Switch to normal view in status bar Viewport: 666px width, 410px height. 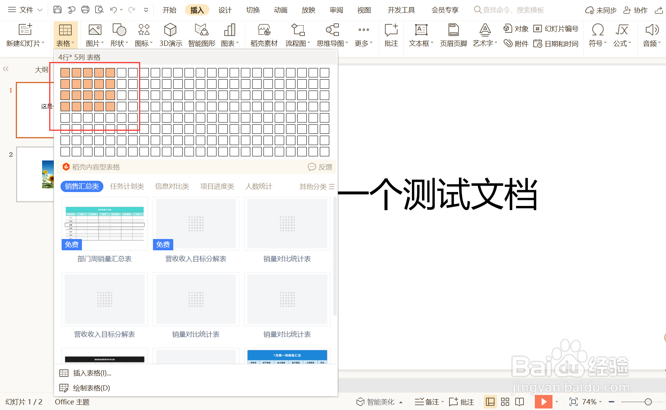[490, 402]
